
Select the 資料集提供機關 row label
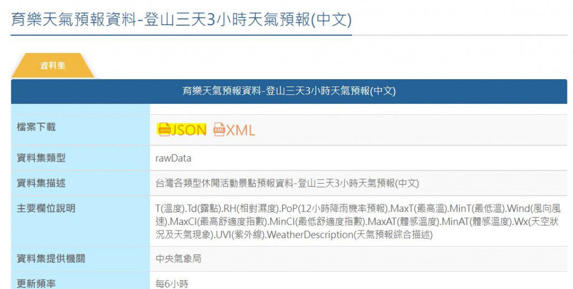tap(51, 258)
